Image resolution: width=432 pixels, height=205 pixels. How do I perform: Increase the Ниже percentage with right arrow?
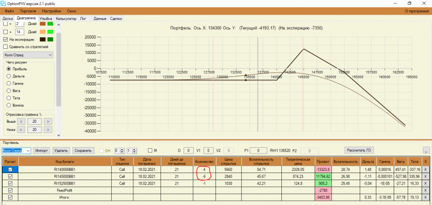48,129
